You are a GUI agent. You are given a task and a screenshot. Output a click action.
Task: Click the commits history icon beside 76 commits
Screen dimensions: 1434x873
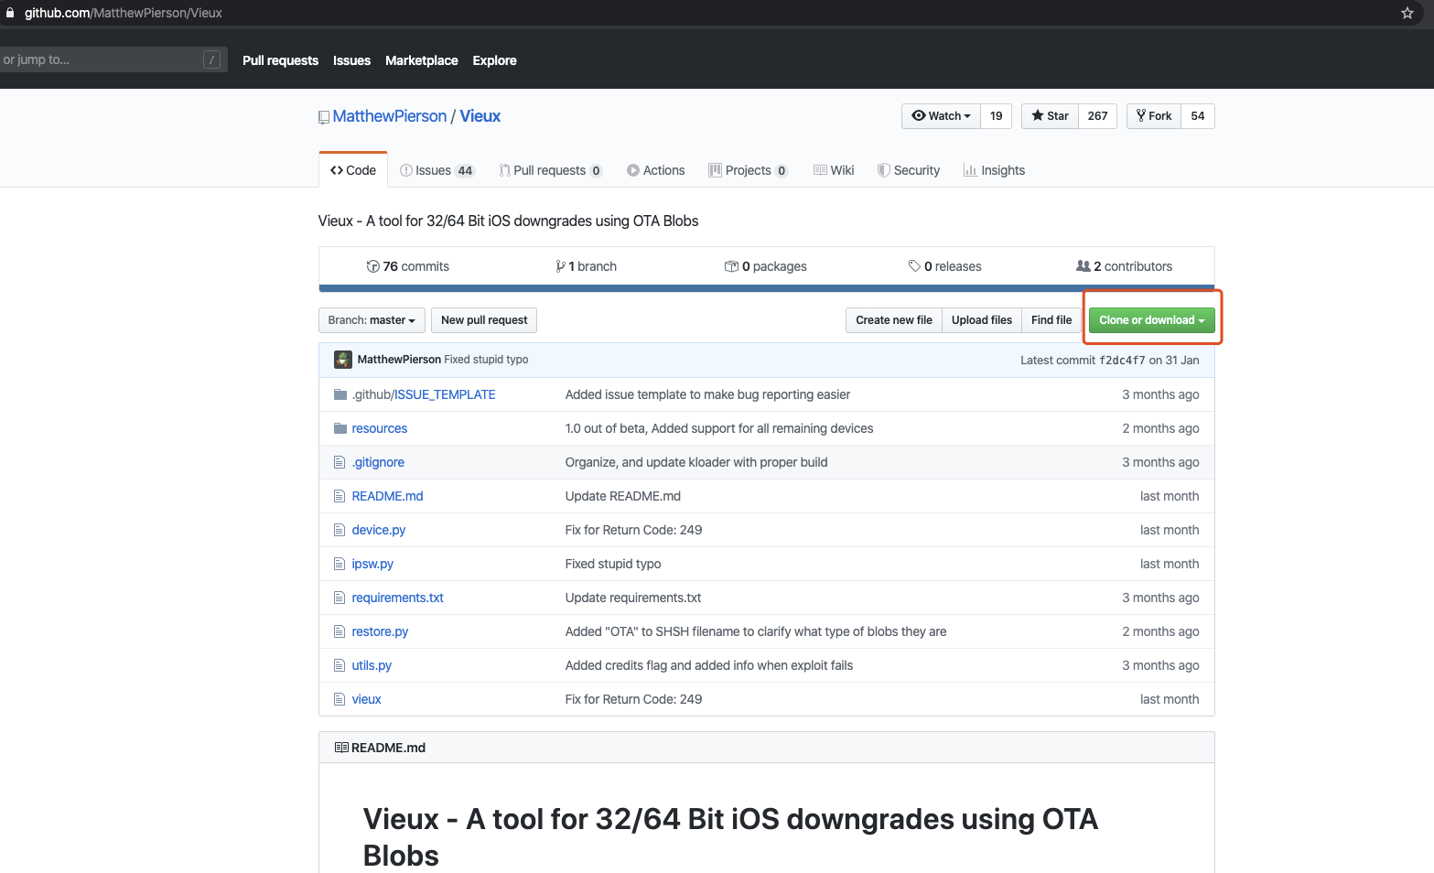click(x=372, y=266)
